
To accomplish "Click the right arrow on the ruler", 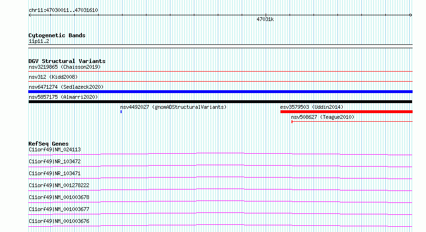I will [x=411, y=15].
